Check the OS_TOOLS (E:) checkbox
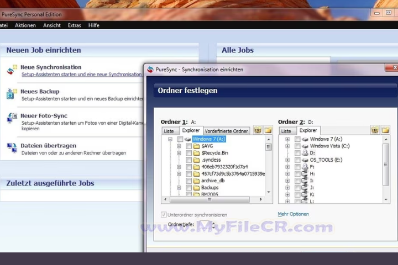The image size is (398, 265). click(x=297, y=160)
